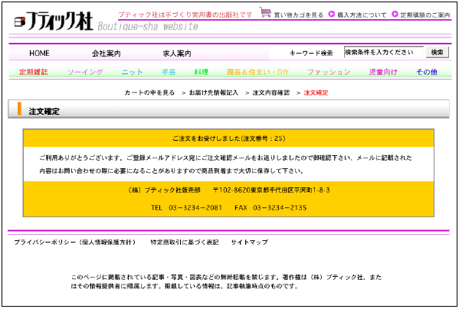Screen dimensions: 459x309
Task: Select the 児童向け category
Action: (383, 72)
